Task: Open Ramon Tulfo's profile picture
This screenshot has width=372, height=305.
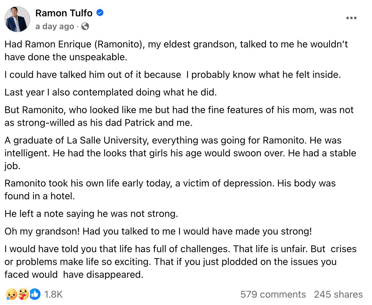Action: tap(17, 19)
